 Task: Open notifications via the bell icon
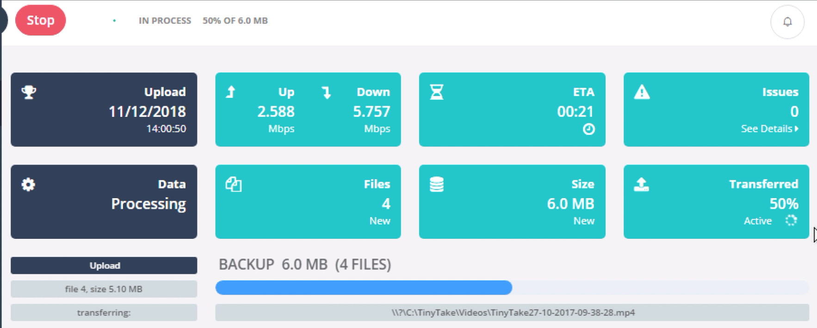coord(787,22)
